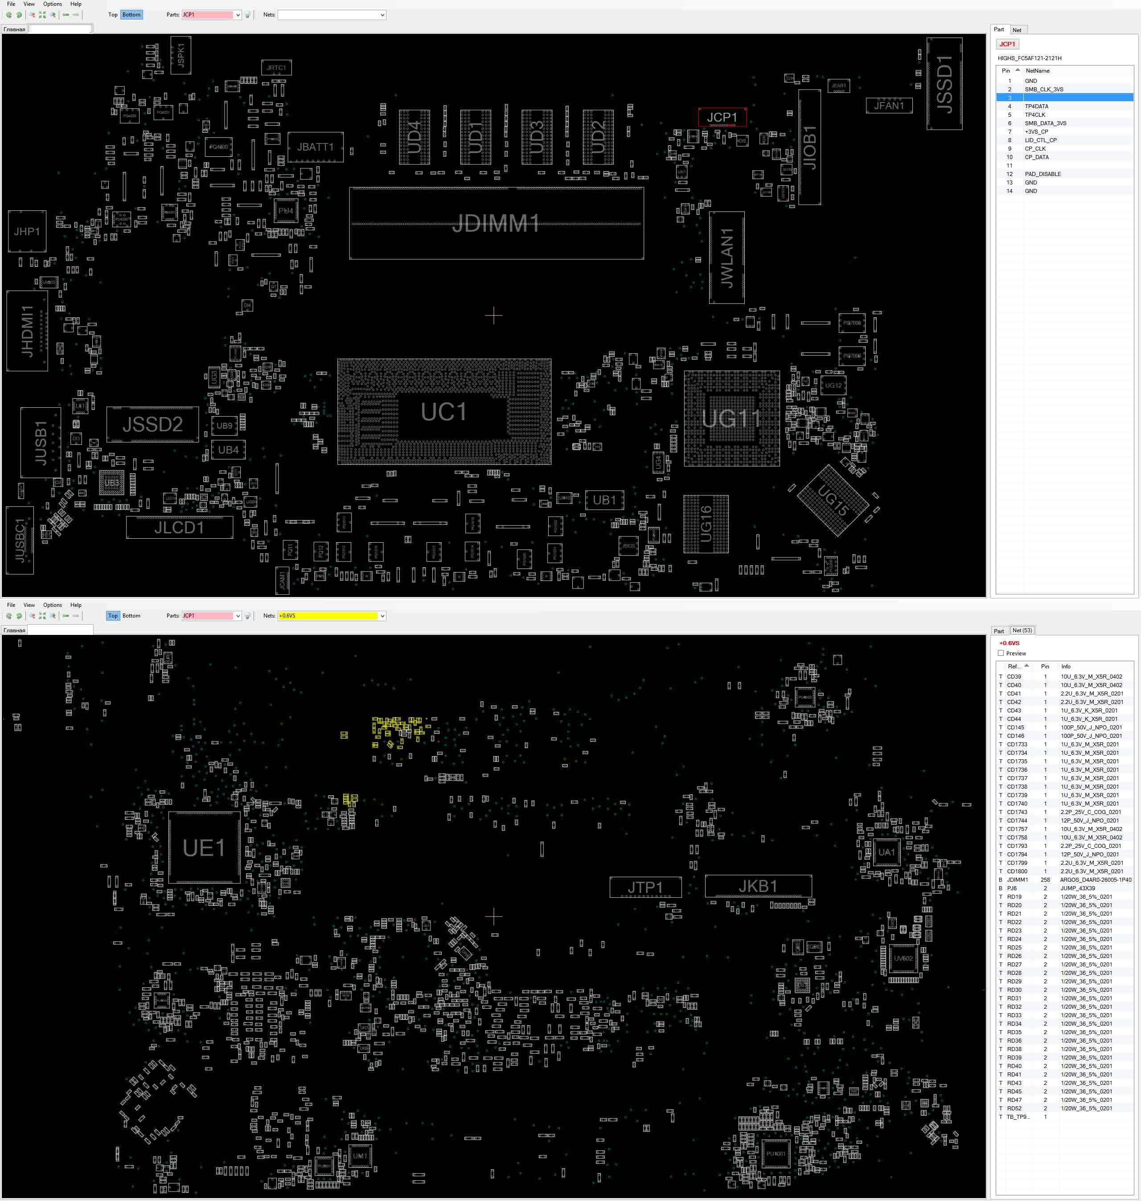Screen dimensions: 1141x1203
Task: Switch to Net (53) tab in lower panel
Action: tap(1022, 630)
